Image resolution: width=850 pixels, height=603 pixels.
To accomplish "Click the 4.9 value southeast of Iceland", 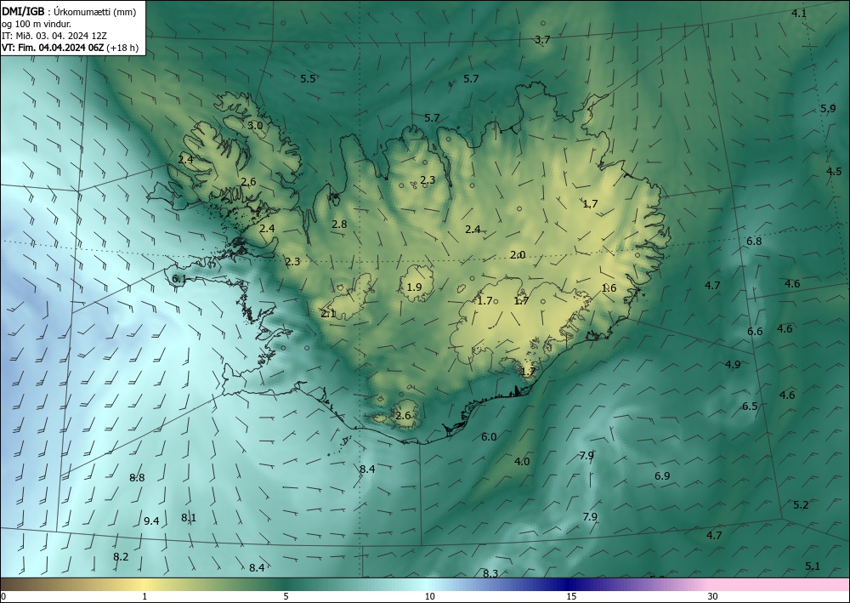I will click(x=733, y=364).
